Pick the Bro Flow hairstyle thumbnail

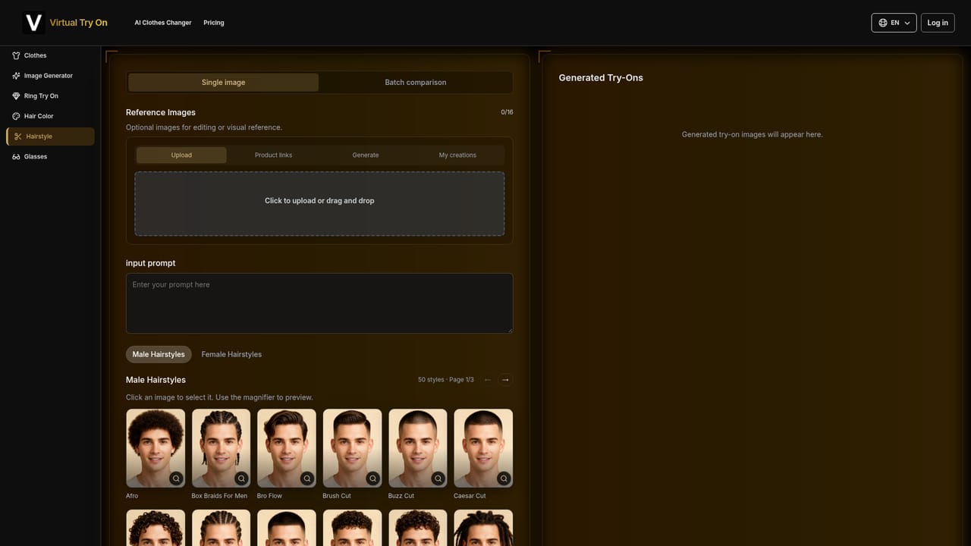click(287, 448)
